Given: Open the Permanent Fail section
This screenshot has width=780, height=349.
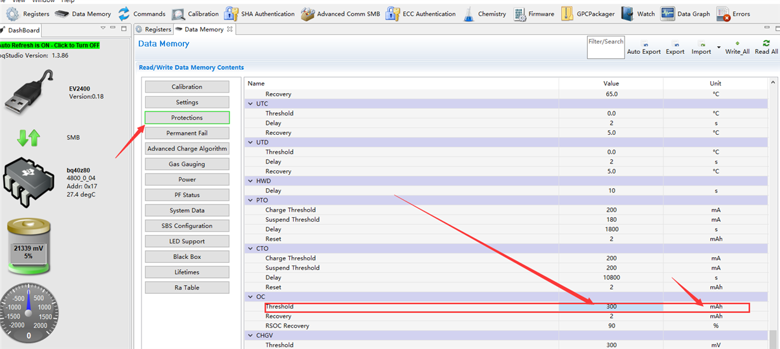Looking at the screenshot, I should 187,133.
